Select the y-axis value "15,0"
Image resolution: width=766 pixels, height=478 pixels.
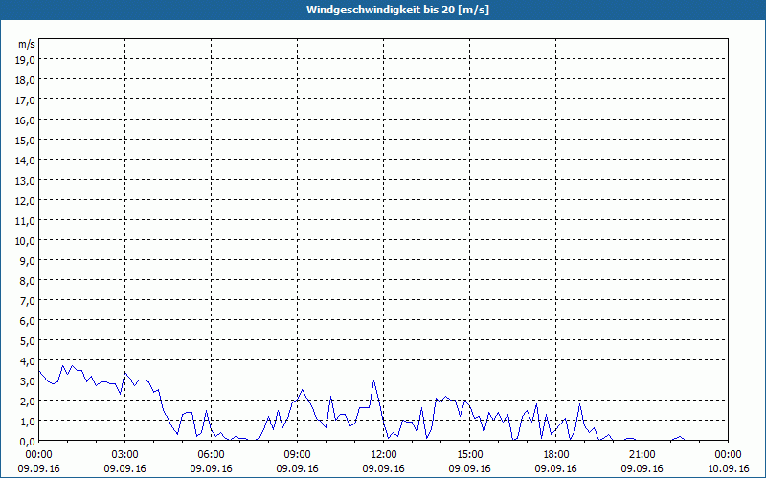point(26,141)
